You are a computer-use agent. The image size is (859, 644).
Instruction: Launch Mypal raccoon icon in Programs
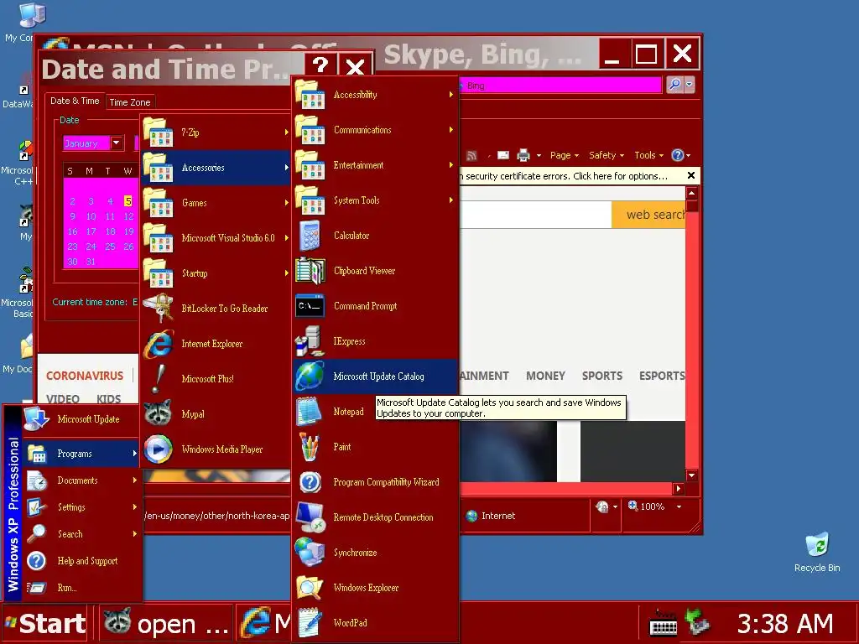159,414
